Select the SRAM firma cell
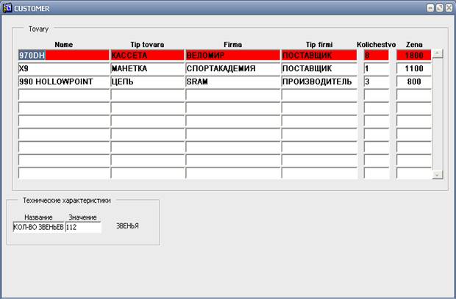This screenshot has width=456, height=299. (232, 82)
